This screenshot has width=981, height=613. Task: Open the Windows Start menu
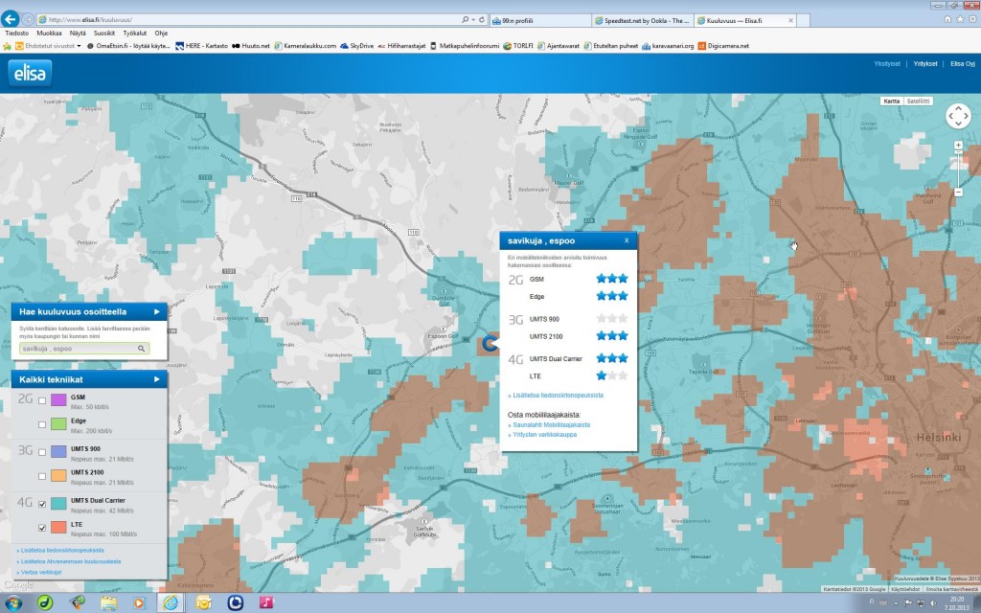13,602
